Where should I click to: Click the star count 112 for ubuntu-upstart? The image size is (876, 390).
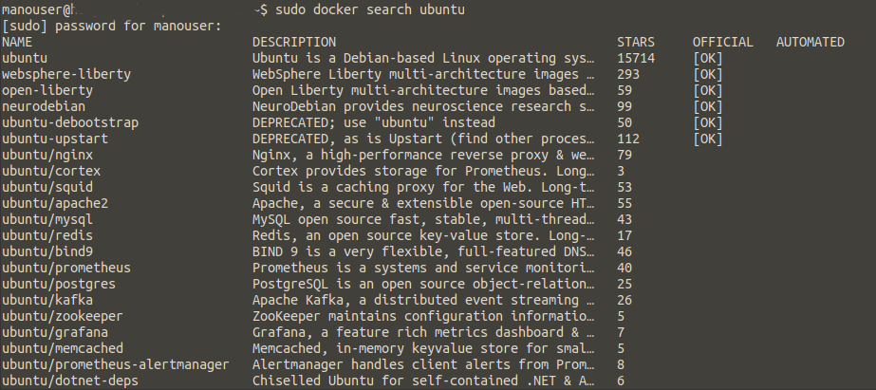628,139
